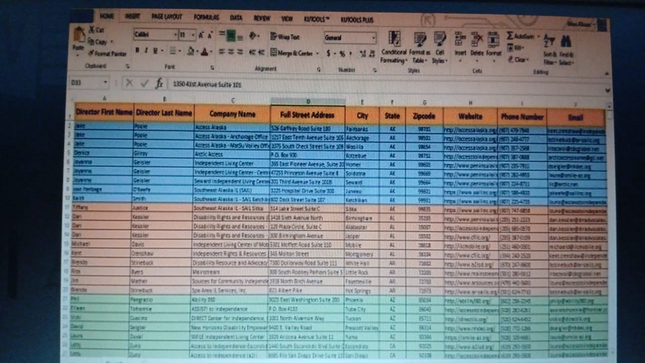Cancel the formula bar entry with X
The image size is (645, 363).
coord(129,83)
